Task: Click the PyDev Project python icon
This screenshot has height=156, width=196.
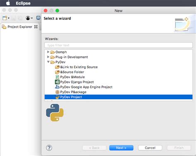Action: coord(57,97)
